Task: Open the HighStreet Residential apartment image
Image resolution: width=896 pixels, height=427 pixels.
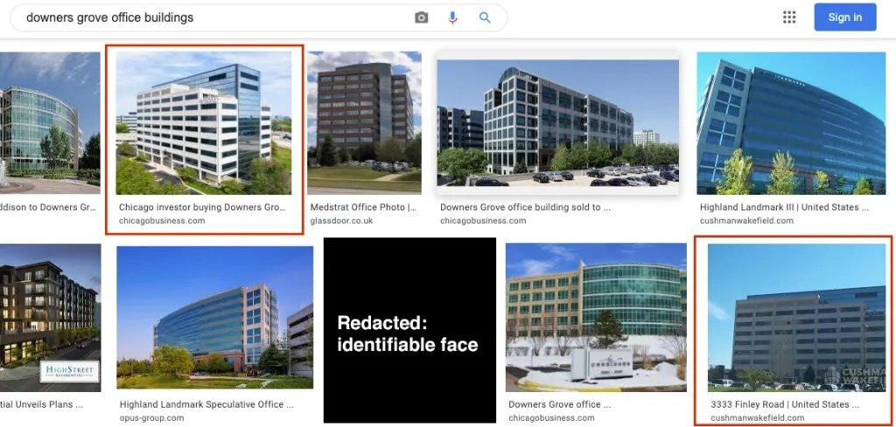Action: 50,317
